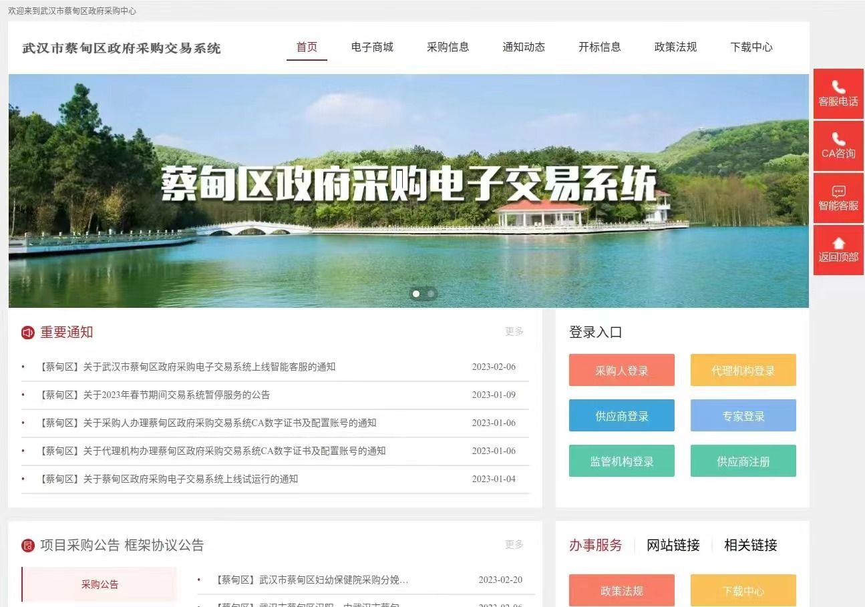The width and height of the screenshot is (865, 607).
Task: Click the 重要通知 speaker icon
Action: coord(27,333)
